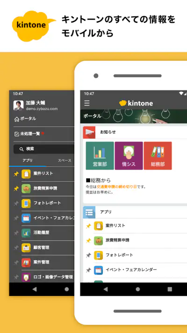Unpin 案件リスト in the side drawer
Screen dimensions: 187x333
(16, 174)
